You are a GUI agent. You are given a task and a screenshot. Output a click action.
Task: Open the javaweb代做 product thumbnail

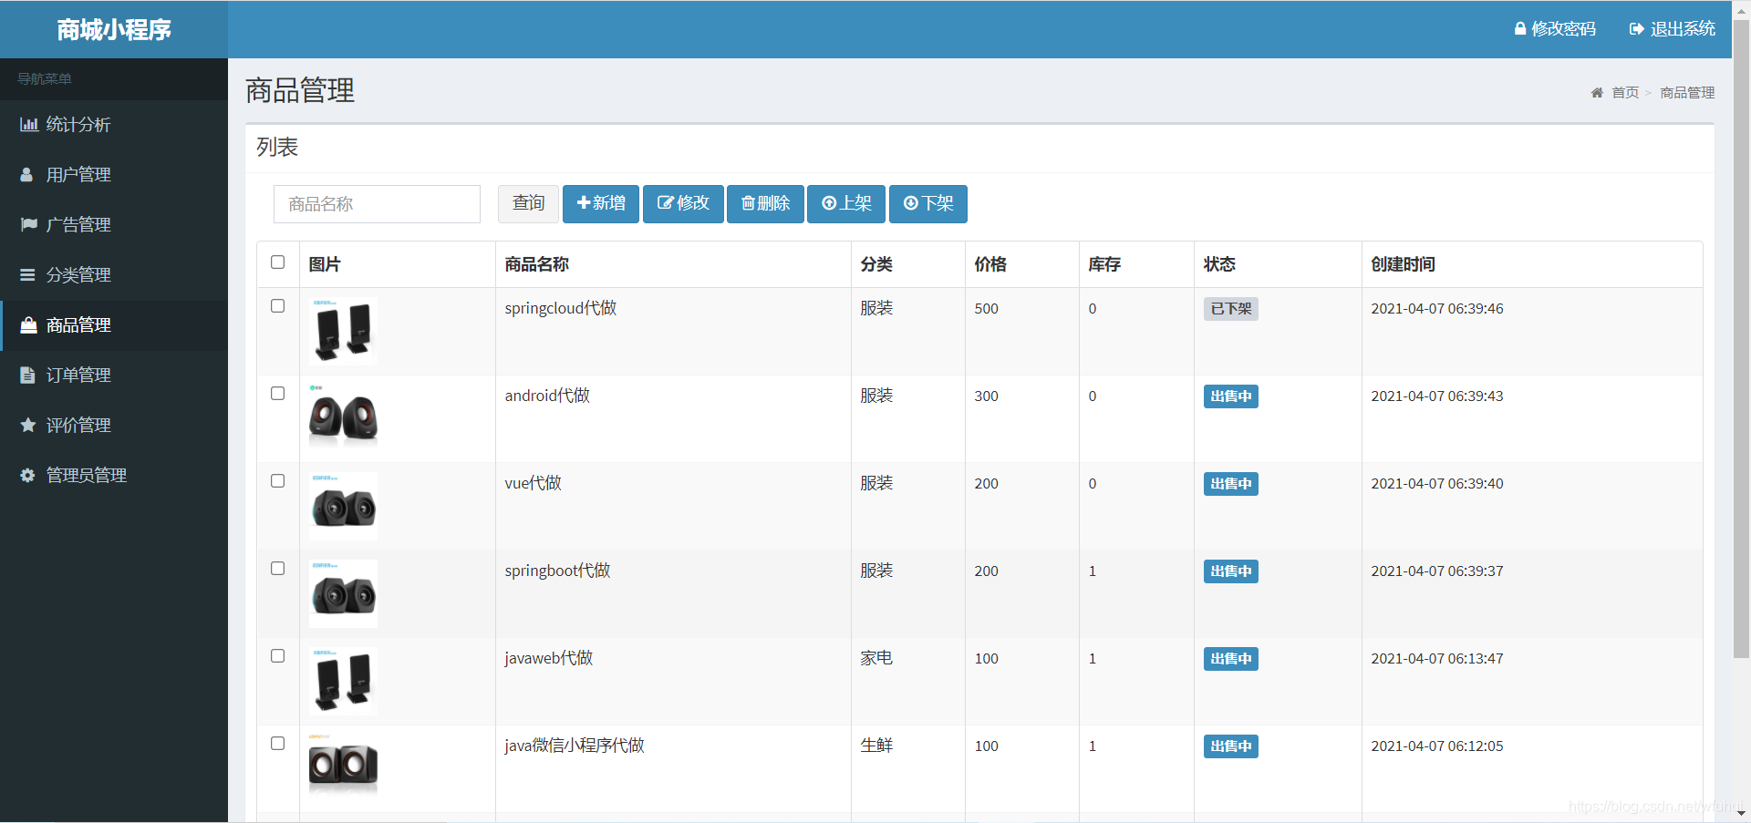[x=343, y=681]
